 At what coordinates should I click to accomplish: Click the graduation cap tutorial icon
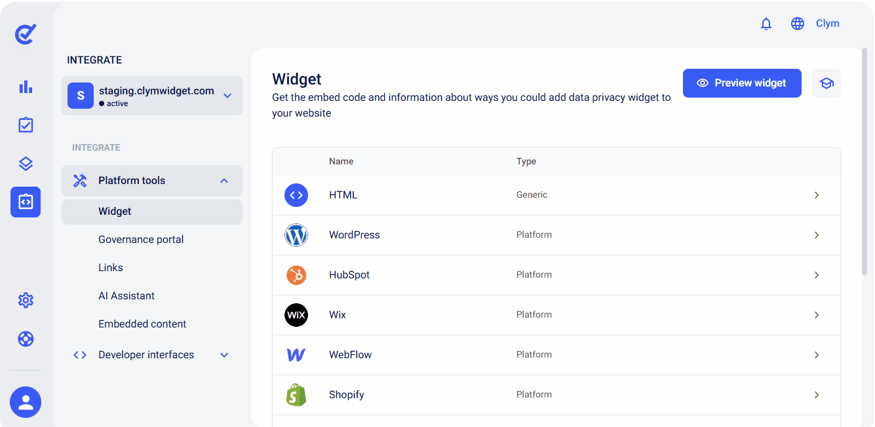[826, 83]
